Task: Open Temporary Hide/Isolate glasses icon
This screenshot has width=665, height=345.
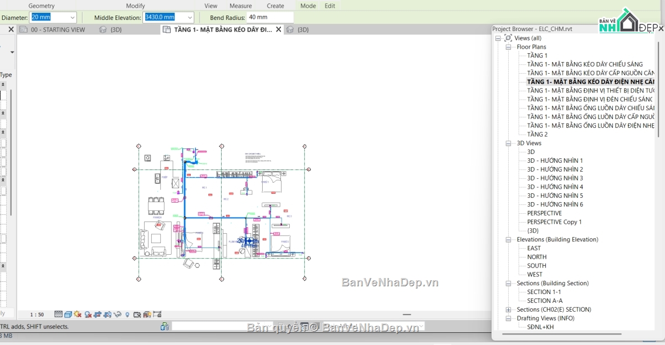Action: [x=117, y=314]
